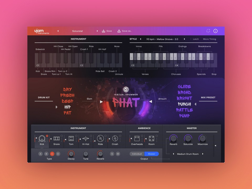The width and height of the screenshot is (252, 189).
Task: Toggle the Ride mute indicator dot
Action: pos(106,136)
